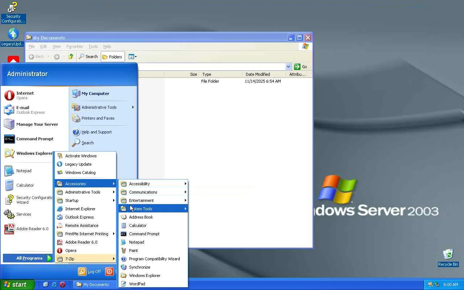Expand the Communications submenu
The width and height of the screenshot is (464, 290).
[x=153, y=192]
